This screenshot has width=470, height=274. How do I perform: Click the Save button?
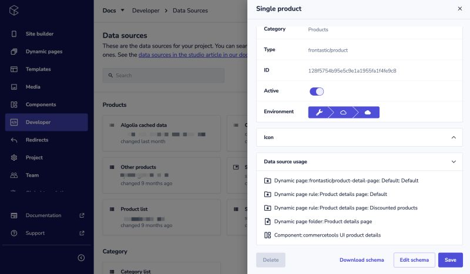(x=450, y=260)
